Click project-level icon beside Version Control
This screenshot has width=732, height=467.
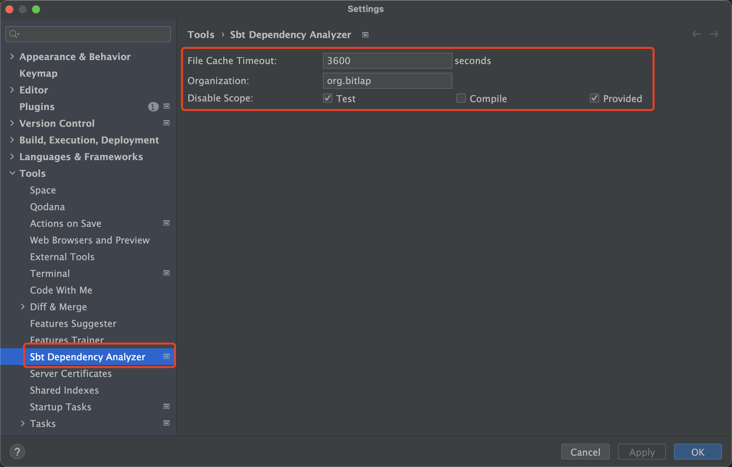point(166,123)
